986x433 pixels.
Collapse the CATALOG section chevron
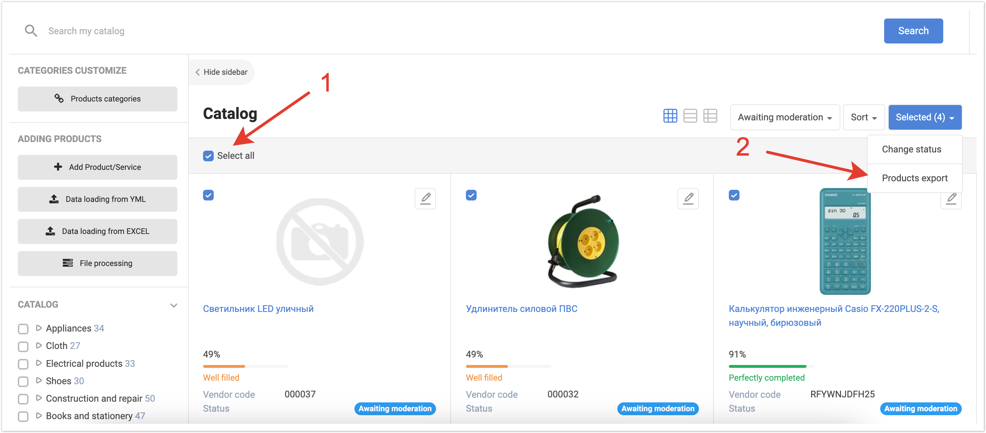pyautogui.click(x=174, y=305)
